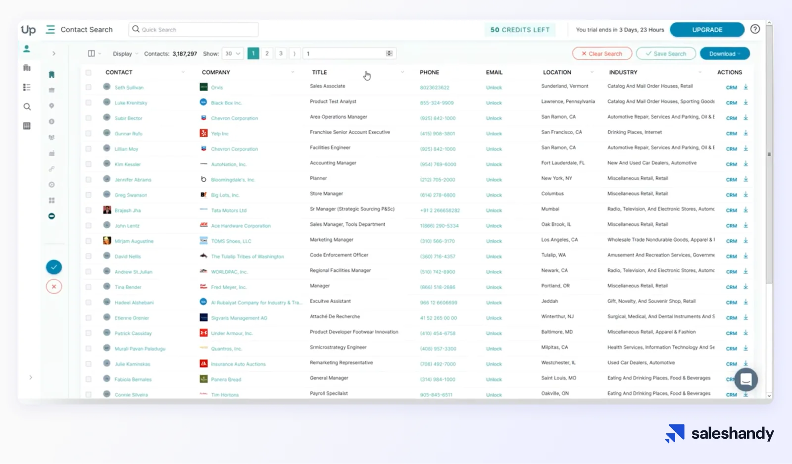The width and height of the screenshot is (792, 464).
Task: Click the Up logo
Action: pos(28,30)
